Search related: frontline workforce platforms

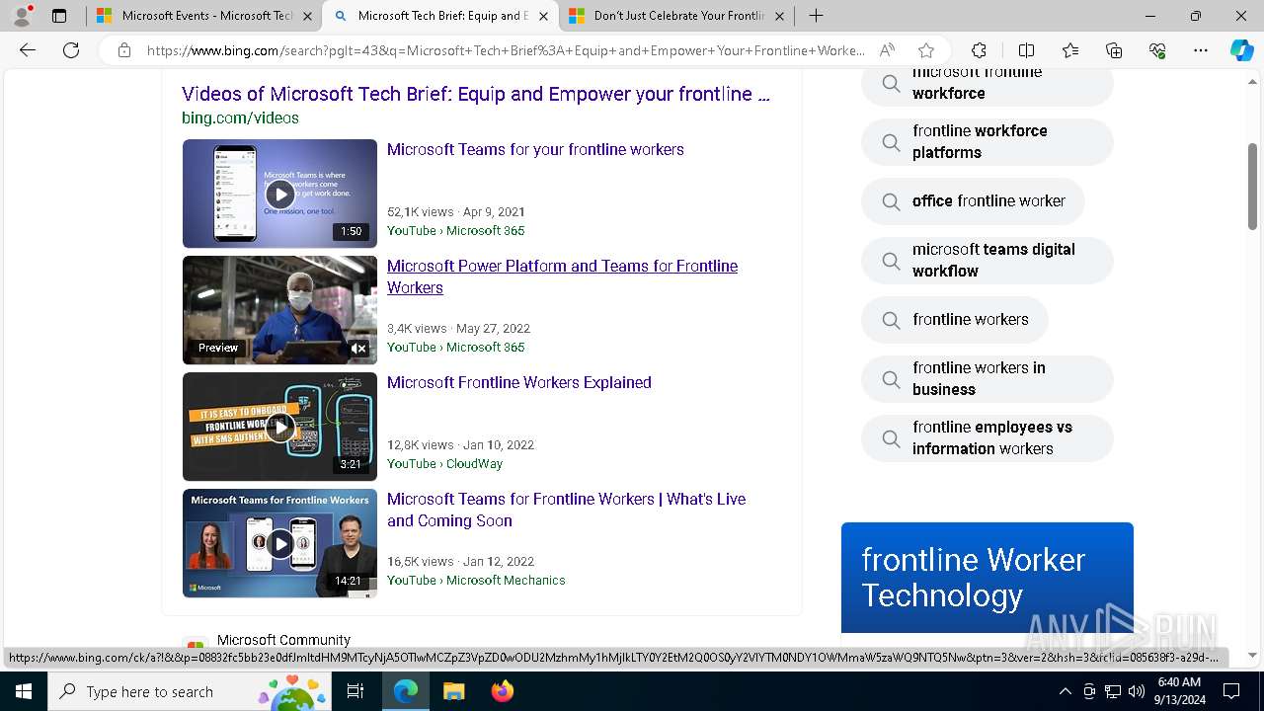pyautogui.click(x=987, y=141)
